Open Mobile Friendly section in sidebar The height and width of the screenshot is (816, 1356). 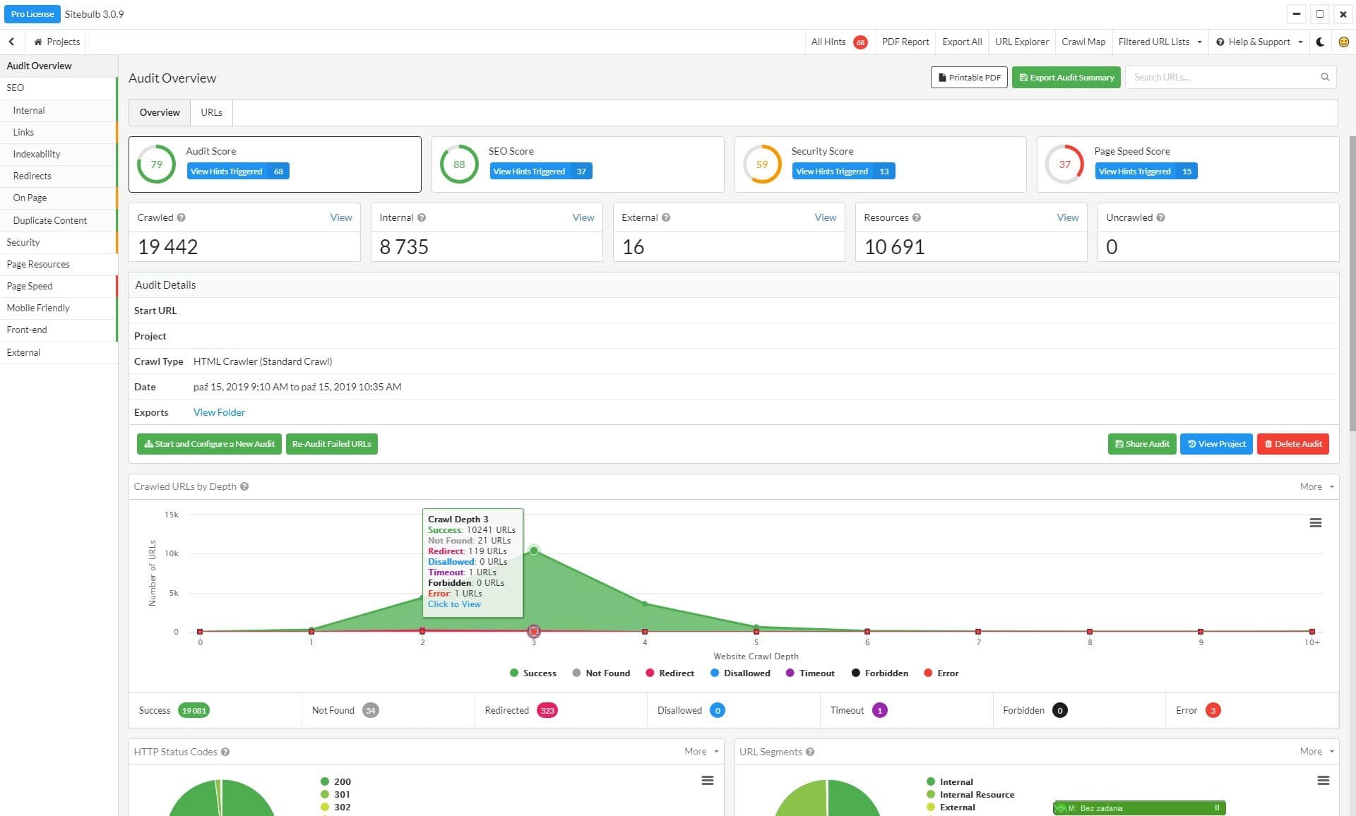(x=58, y=308)
